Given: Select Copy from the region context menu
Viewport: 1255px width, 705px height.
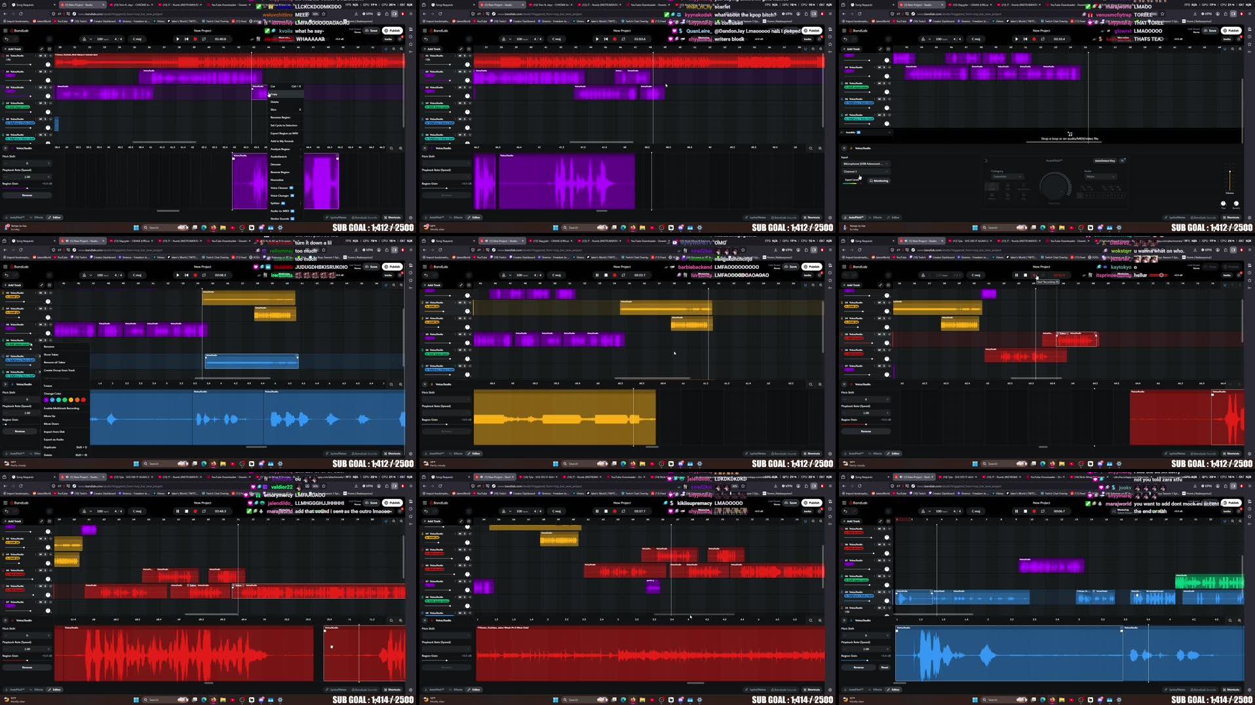Looking at the screenshot, I should coord(274,94).
